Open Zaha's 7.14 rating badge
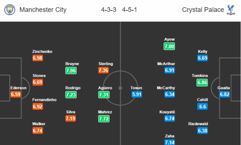Screen dimensions: 241x145 click(x=170, y=142)
